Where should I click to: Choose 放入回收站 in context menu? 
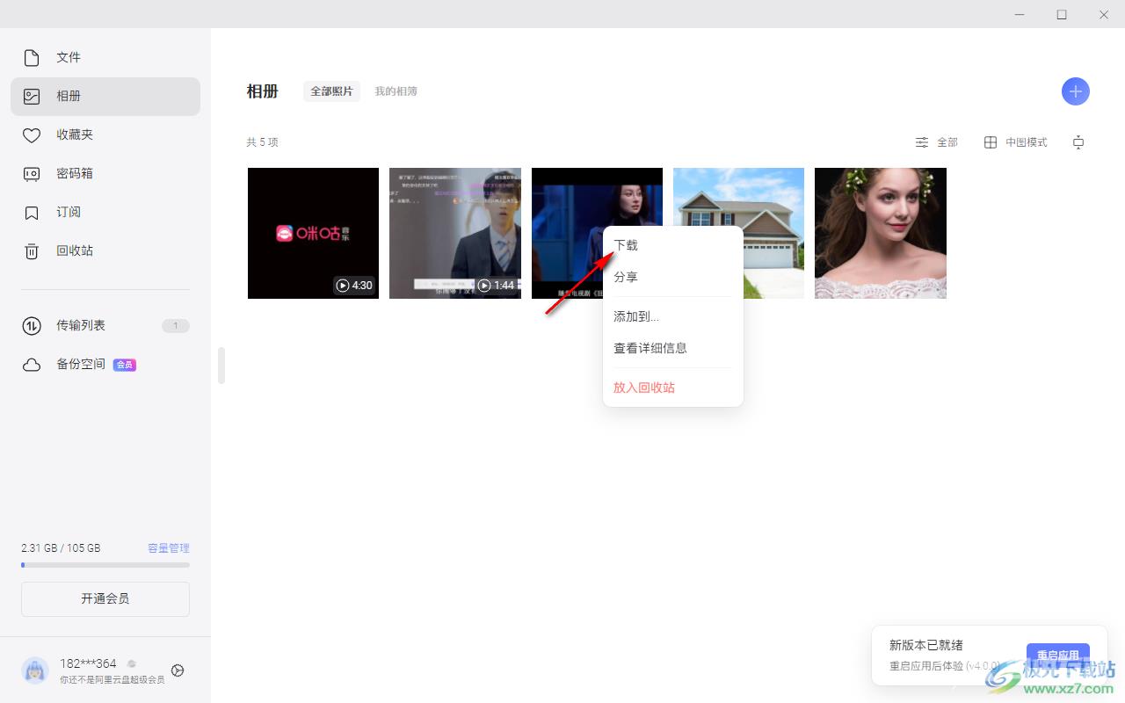pyautogui.click(x=673, y=388)
